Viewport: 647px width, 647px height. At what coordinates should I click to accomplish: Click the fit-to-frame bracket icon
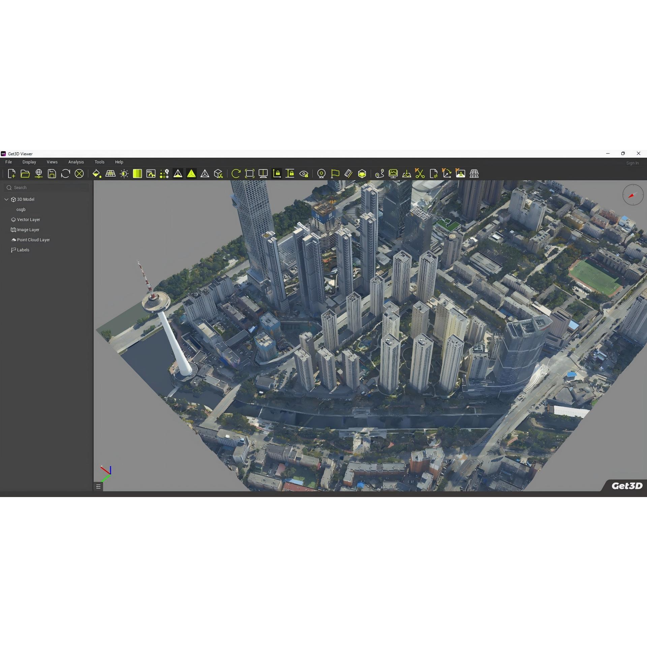pos(250,174)
